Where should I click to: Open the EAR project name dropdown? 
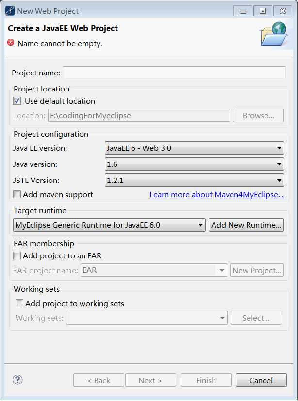pyautogui.click(x=153, y=270)
